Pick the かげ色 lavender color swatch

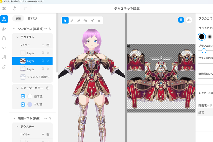[x=30, y=104]
